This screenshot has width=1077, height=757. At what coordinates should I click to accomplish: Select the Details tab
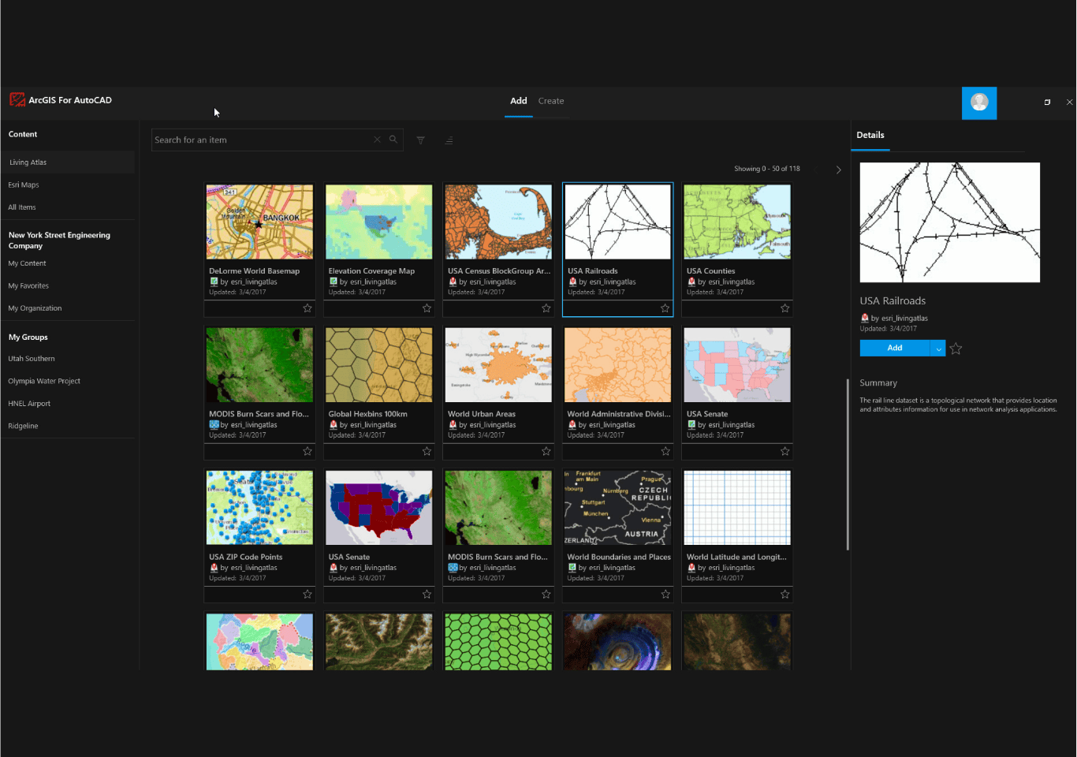tap(870, 135)
